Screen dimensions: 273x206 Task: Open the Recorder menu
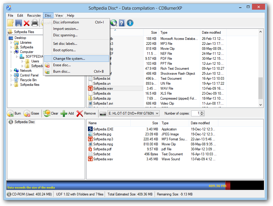click(x=34, y=15)
